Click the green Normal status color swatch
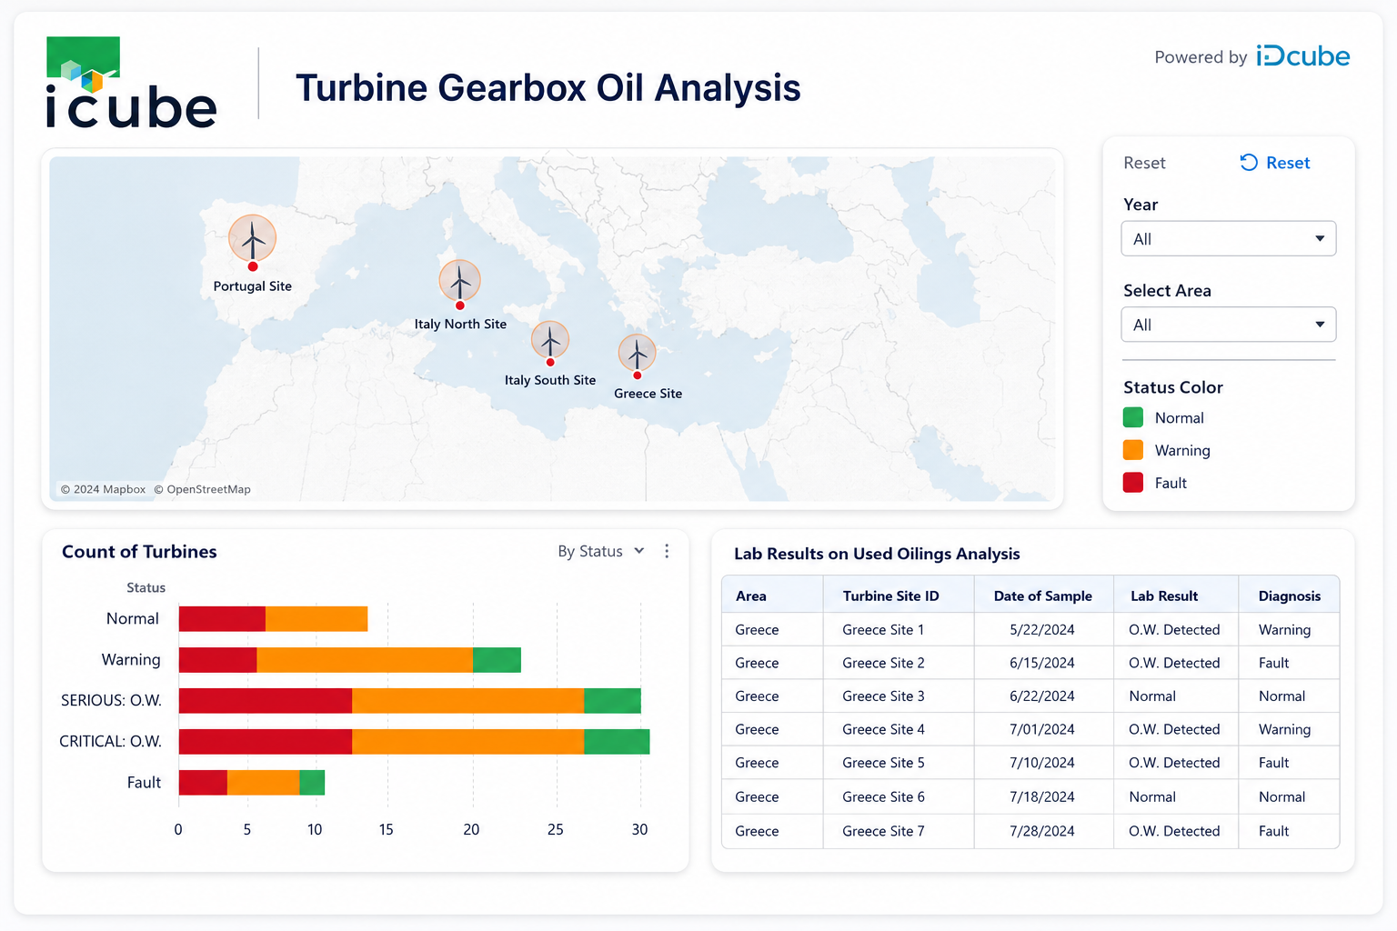 1133,417
